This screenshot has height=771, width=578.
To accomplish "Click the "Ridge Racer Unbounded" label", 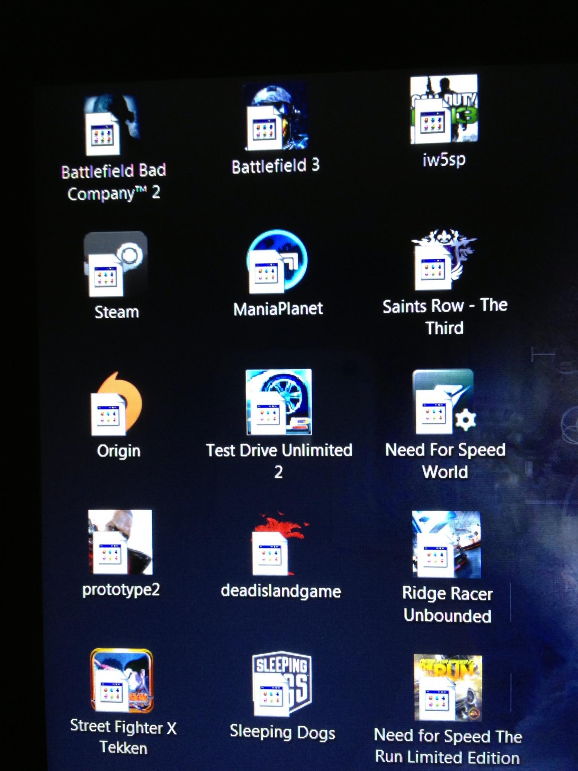I will pyautogui.click(x=447, y=605).
